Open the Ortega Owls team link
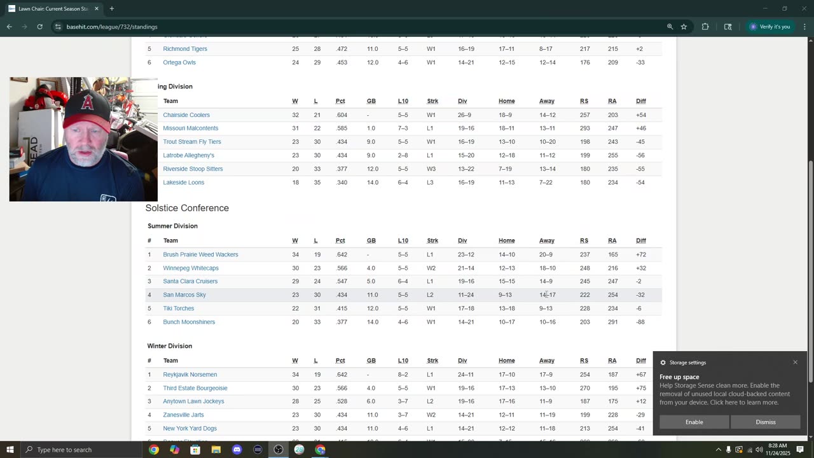This screenshot has height=458, width=814. (x=179, y=62)
